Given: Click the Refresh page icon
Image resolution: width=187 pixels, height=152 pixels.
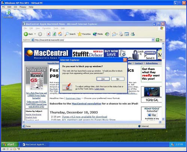Looking at the screenshot, I should pyautogui.click(x=54, y=34).
